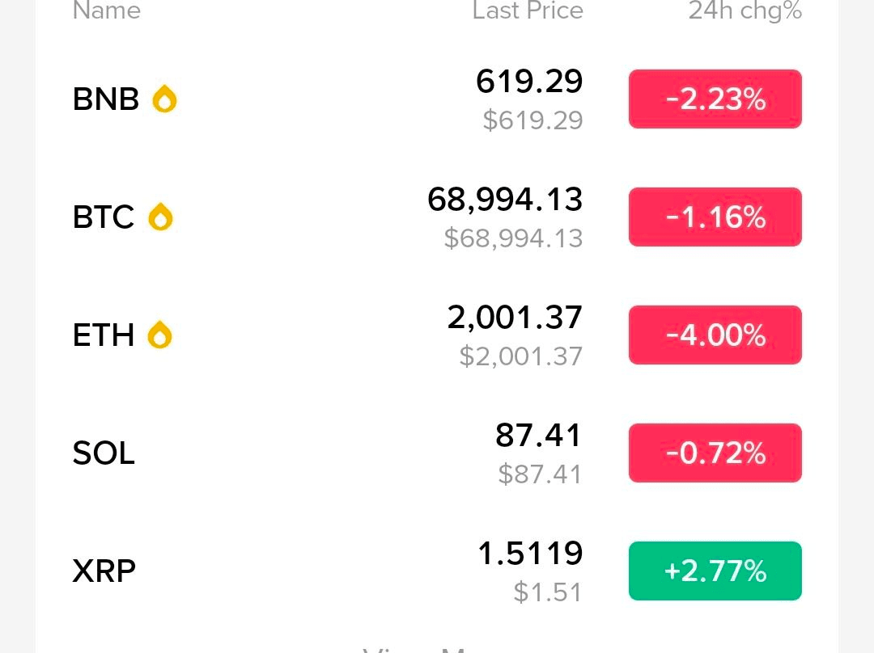Screen dimensions: 874x653
Task: Click the red -4.00% badge for ETH
Action: (x=715, y=335)
